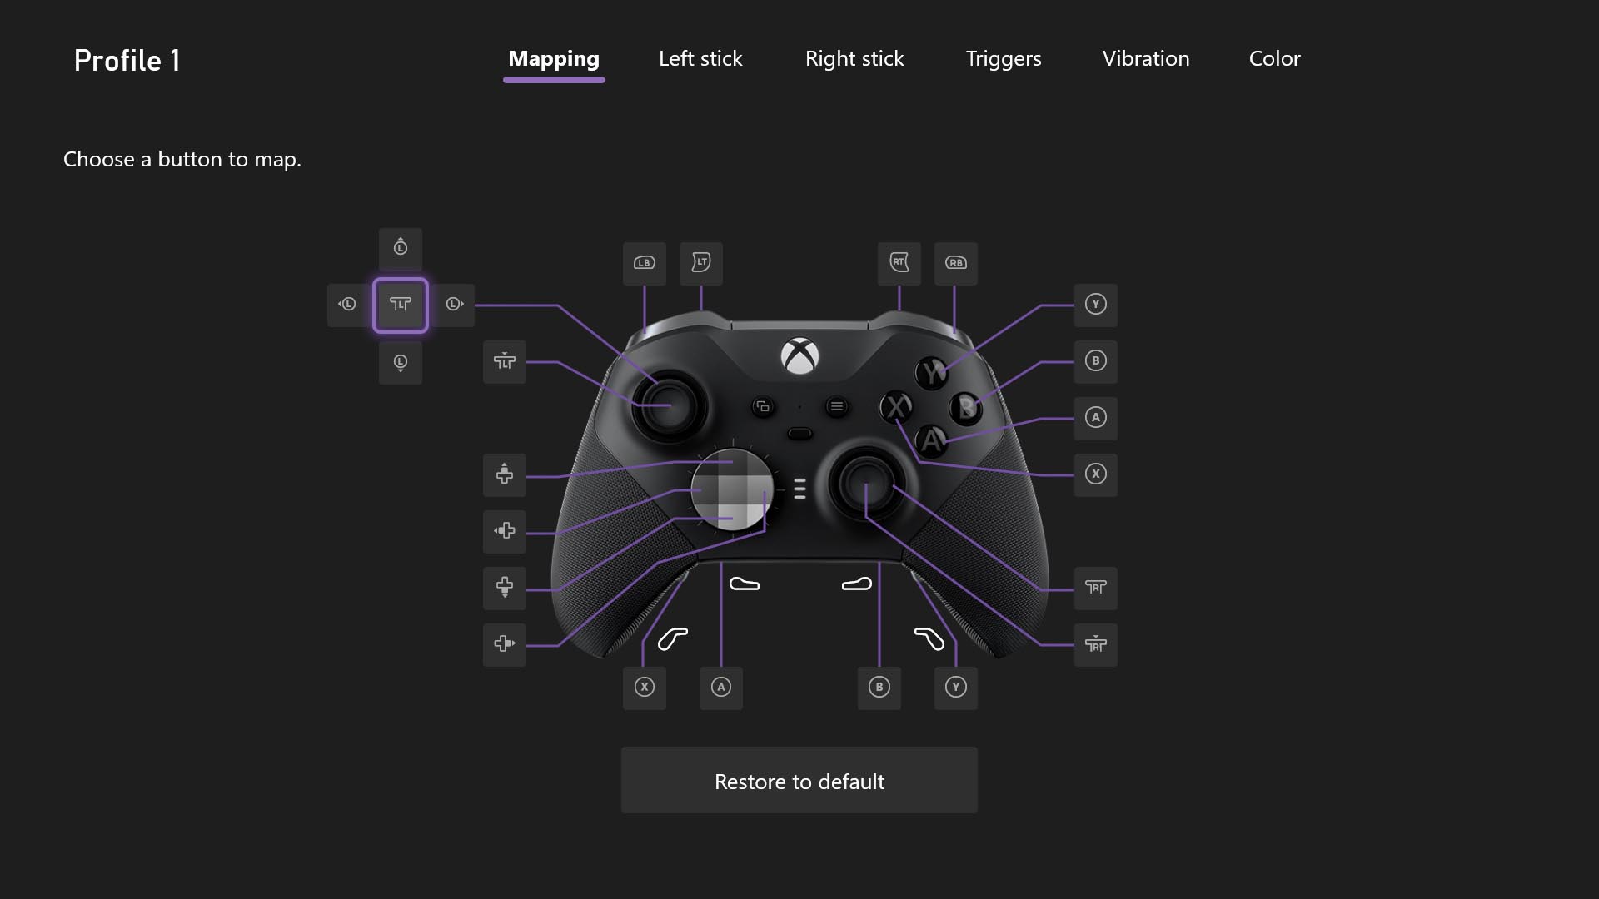This screenshot has width=1599, height=899.
Task: Click the left trigger LT icon
Action: tap(700, 261)
